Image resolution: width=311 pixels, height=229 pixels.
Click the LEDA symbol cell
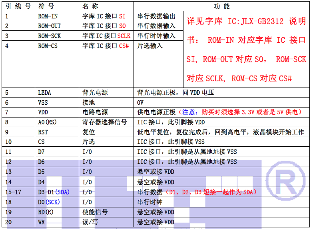click(x=45, y=93)
